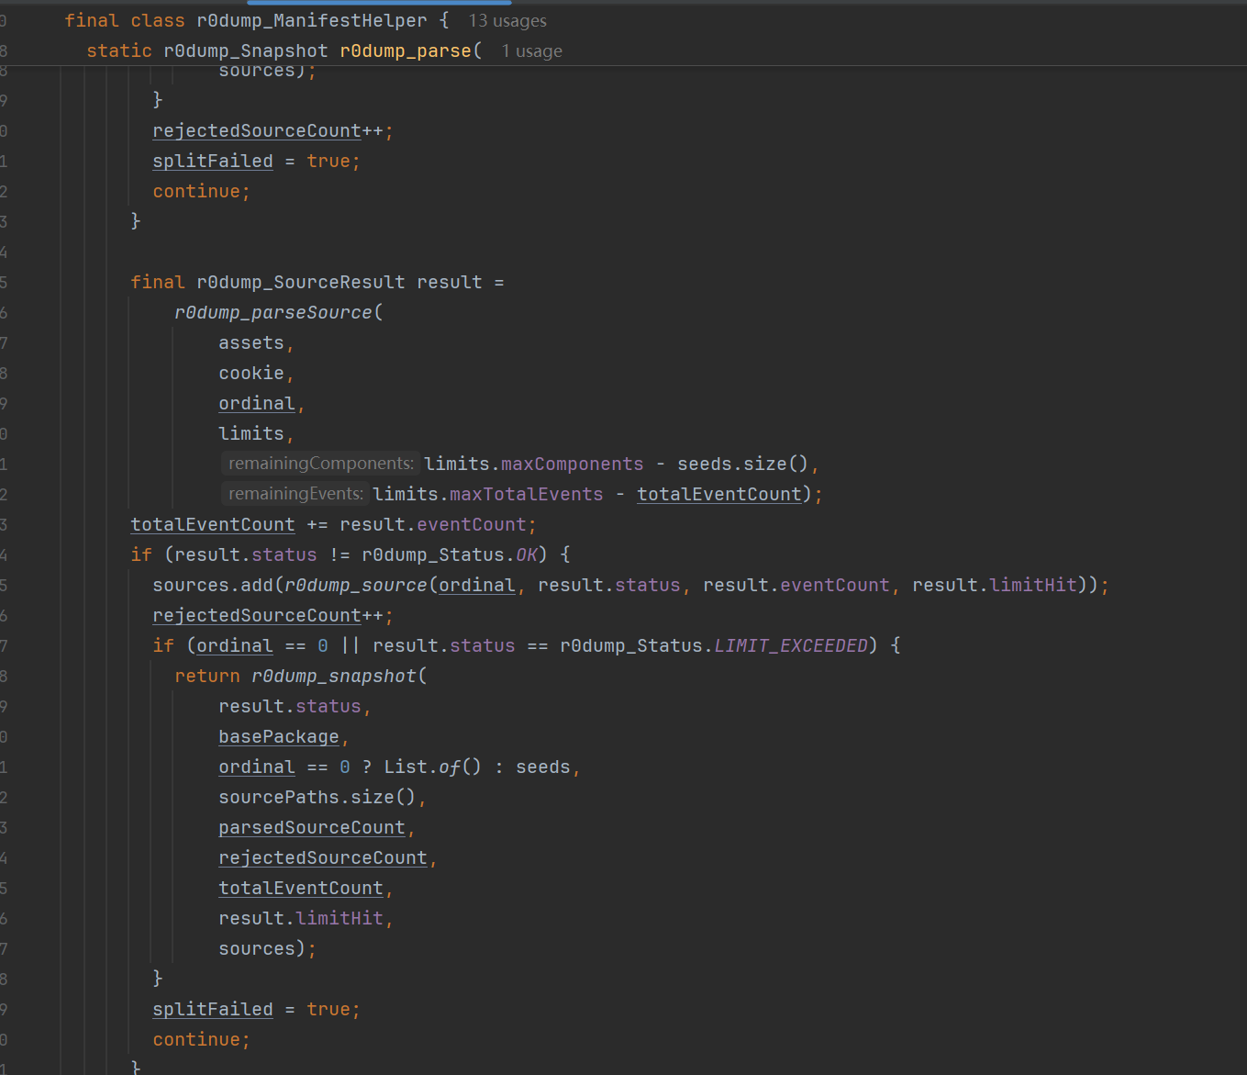Click the 'OK' status constant
The image size is (1247, 1075).
click(x=527, y=554)
